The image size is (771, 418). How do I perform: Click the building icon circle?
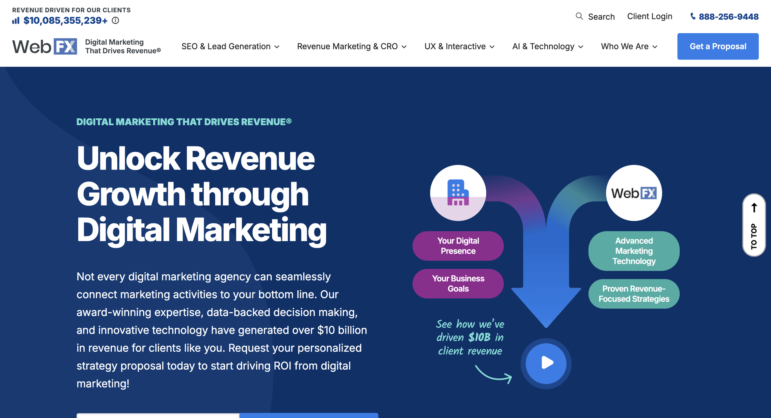(x=458, y=193)
